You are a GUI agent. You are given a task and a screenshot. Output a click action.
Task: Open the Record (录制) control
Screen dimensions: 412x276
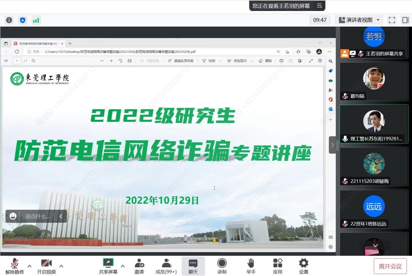(222, 266)
